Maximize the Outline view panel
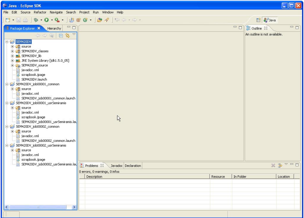 tap(297, 28)
